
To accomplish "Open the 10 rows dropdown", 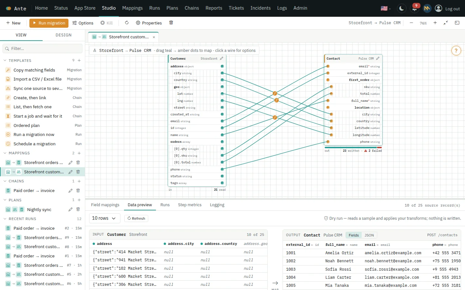I will pos(105,218).
